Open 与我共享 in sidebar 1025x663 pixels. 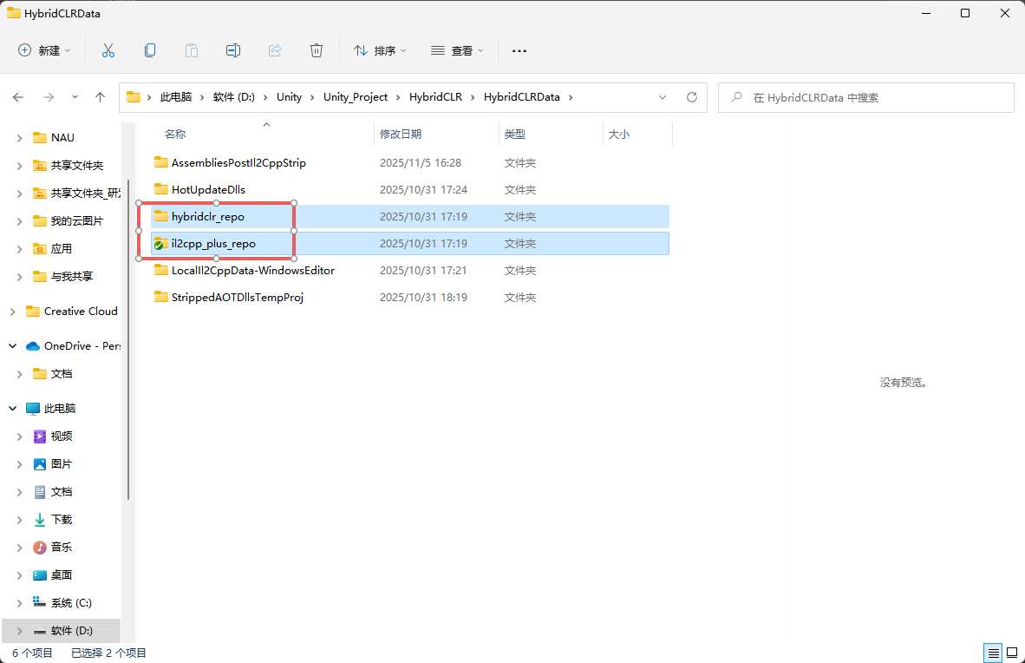point(72,277)
